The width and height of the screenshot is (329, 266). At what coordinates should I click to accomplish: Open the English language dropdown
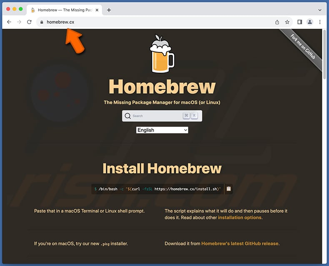[x=162, y=130]
